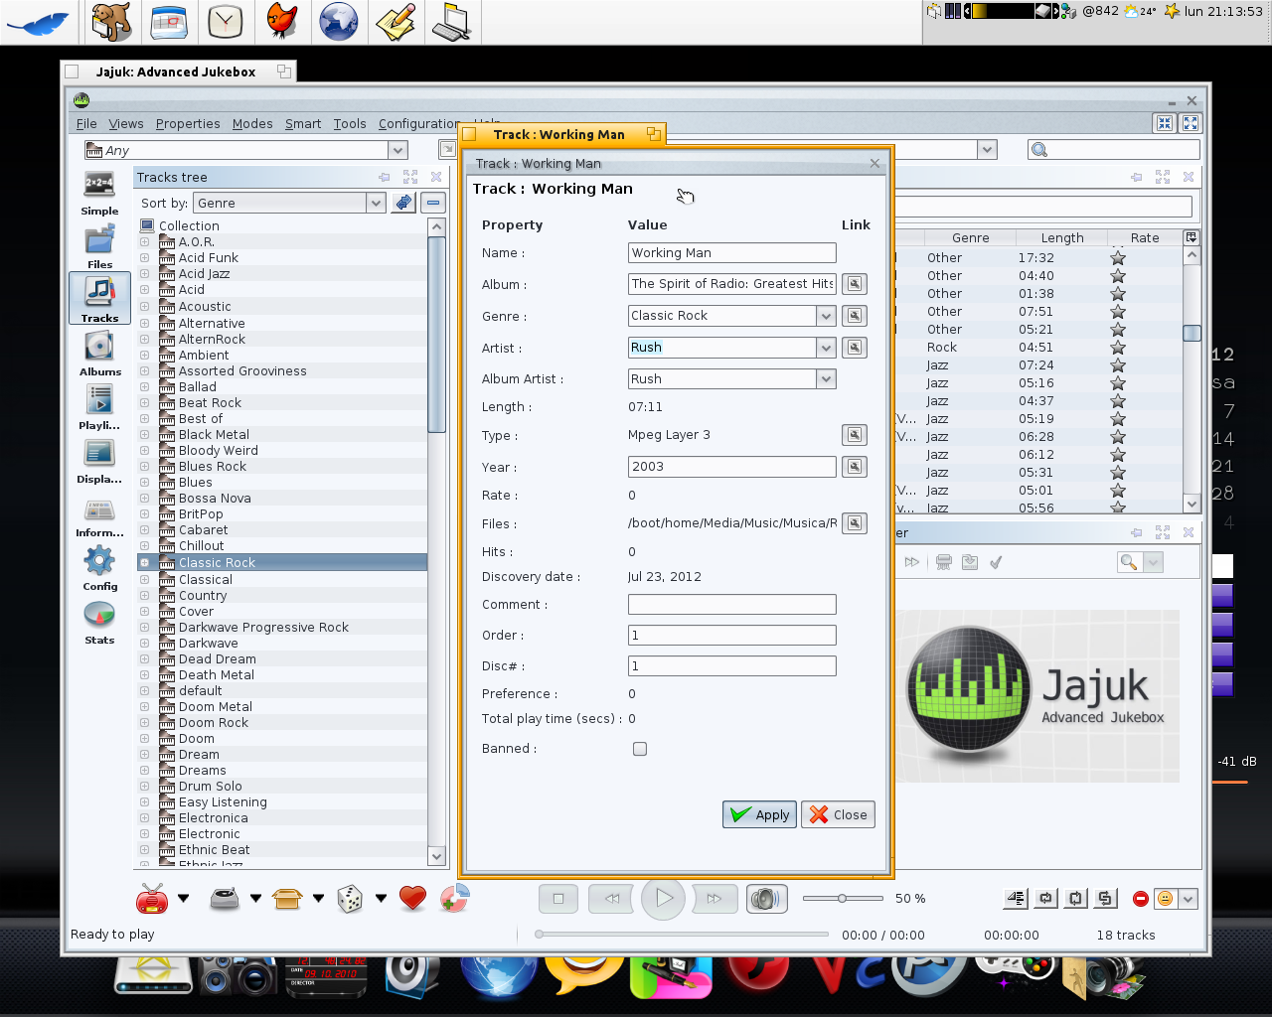The width and height of the screenshot is (1272, 1017).
Task: Click the fast forward button
Action: pos(715,899)
